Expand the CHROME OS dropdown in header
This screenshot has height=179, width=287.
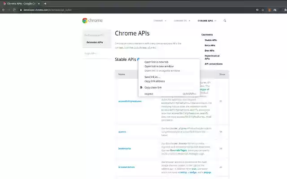coord(182,21)
